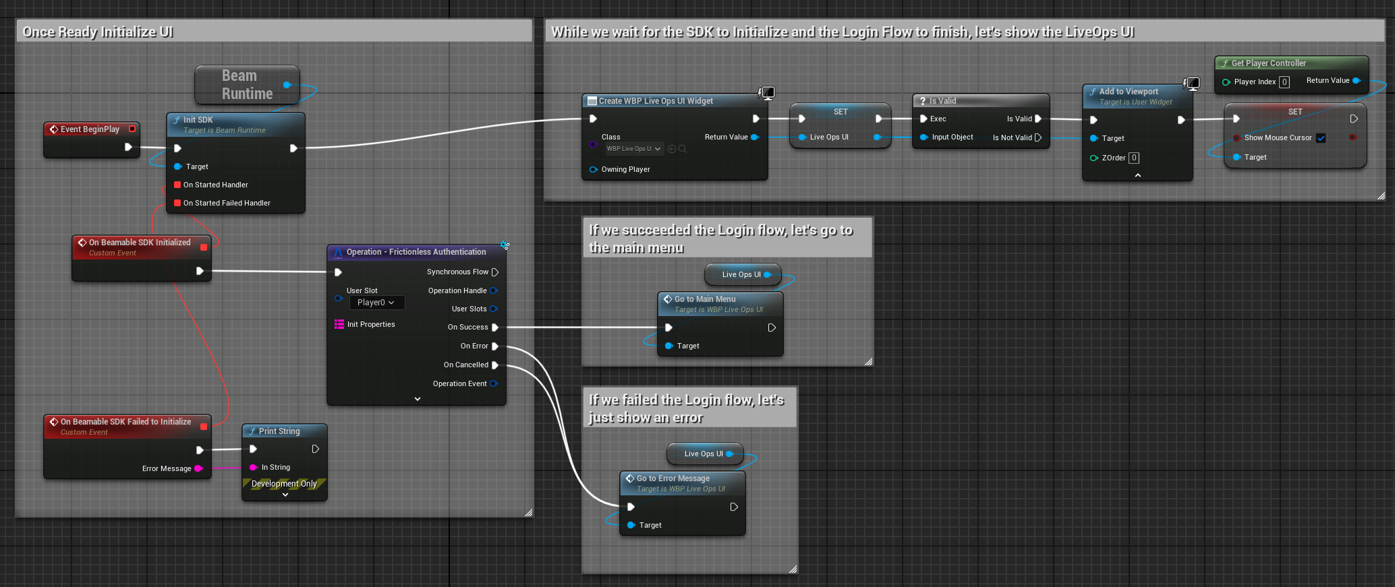The image size is (1395, 587).
Task: Click the Get Player Controller function icon
Action: point(1225,63)
